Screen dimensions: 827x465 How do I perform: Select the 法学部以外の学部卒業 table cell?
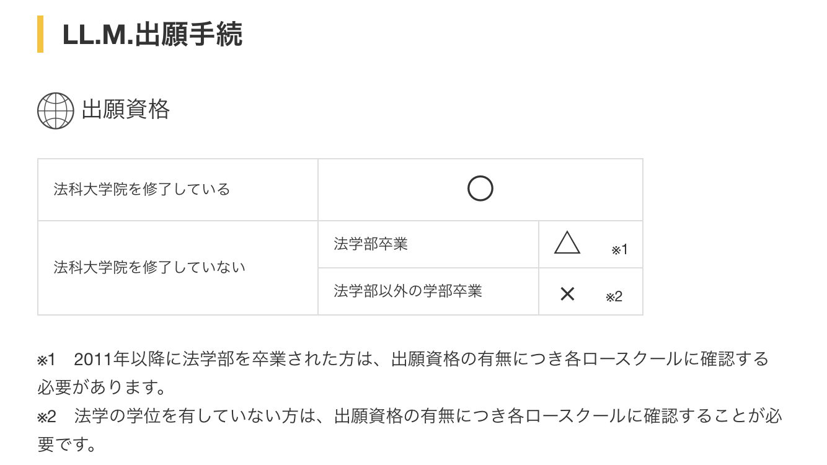(x=408, y=291)
